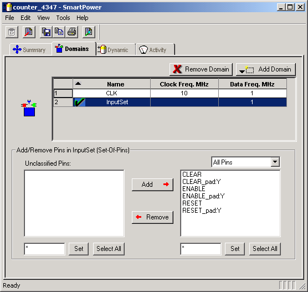
Task: Click the Clock Freq. MHz column header
Action: point(184,84)
